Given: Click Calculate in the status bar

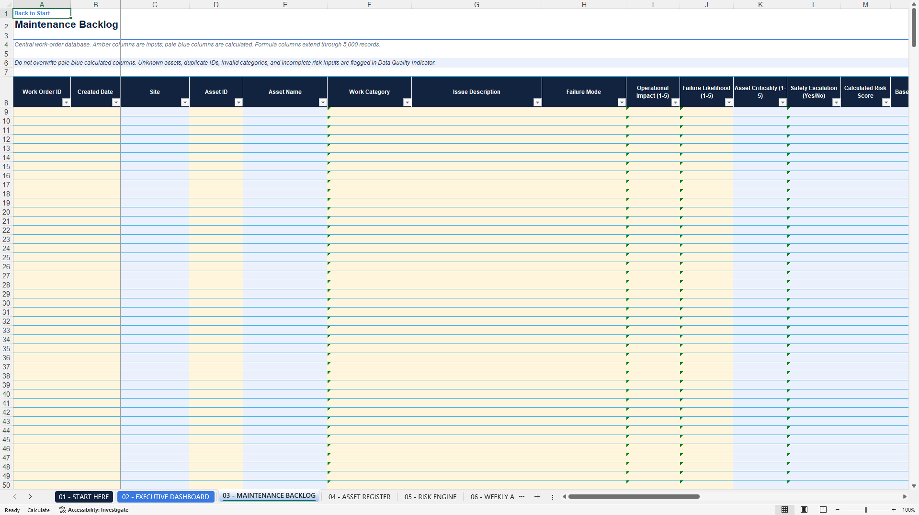Looking at the screenshot, I should 38,510.
